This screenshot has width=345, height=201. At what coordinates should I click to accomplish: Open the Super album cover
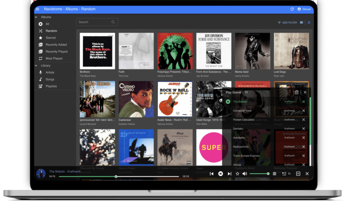point(209,147)
